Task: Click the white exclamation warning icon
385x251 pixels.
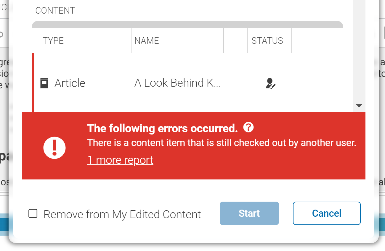Action: click(x=54, y=148)
